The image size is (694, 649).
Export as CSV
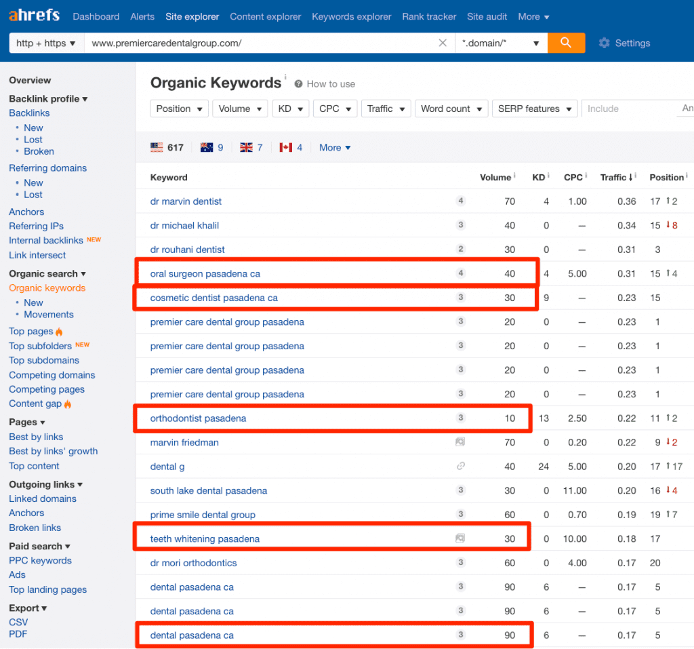coord(18,623)
